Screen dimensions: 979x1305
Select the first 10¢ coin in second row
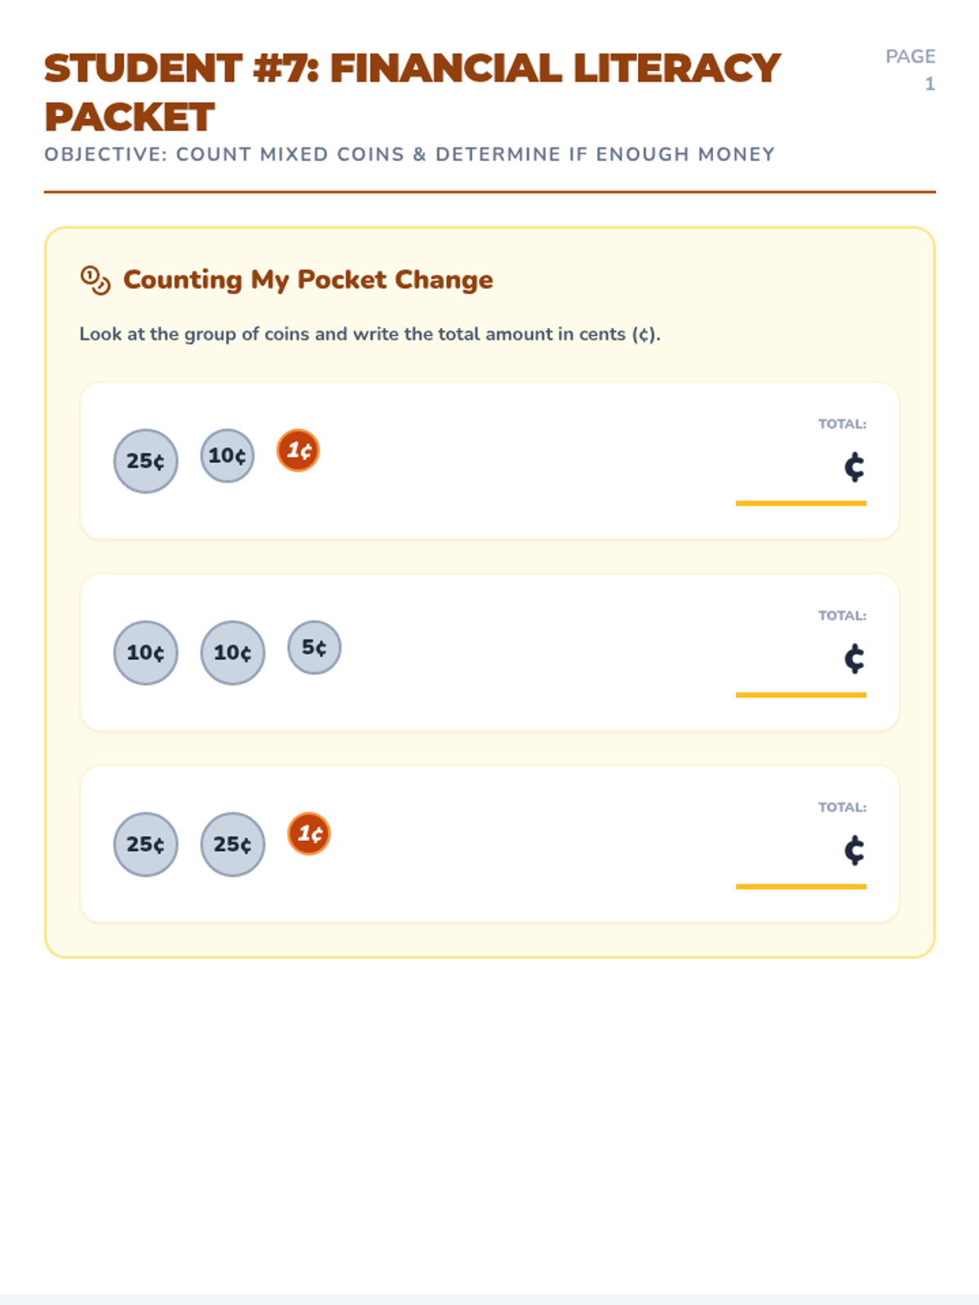[x=145, y=652]
